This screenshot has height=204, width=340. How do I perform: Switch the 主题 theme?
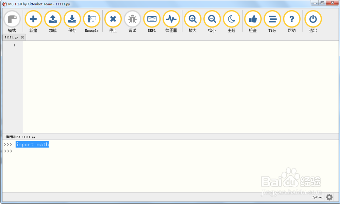tap(232, 22)
